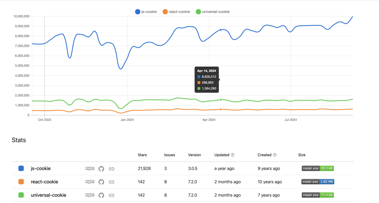Image resolution: width=379 pixels, height=203 pixels.
Task: Toggle universal-cookie series in chart legend
Action: coord(213,12)
